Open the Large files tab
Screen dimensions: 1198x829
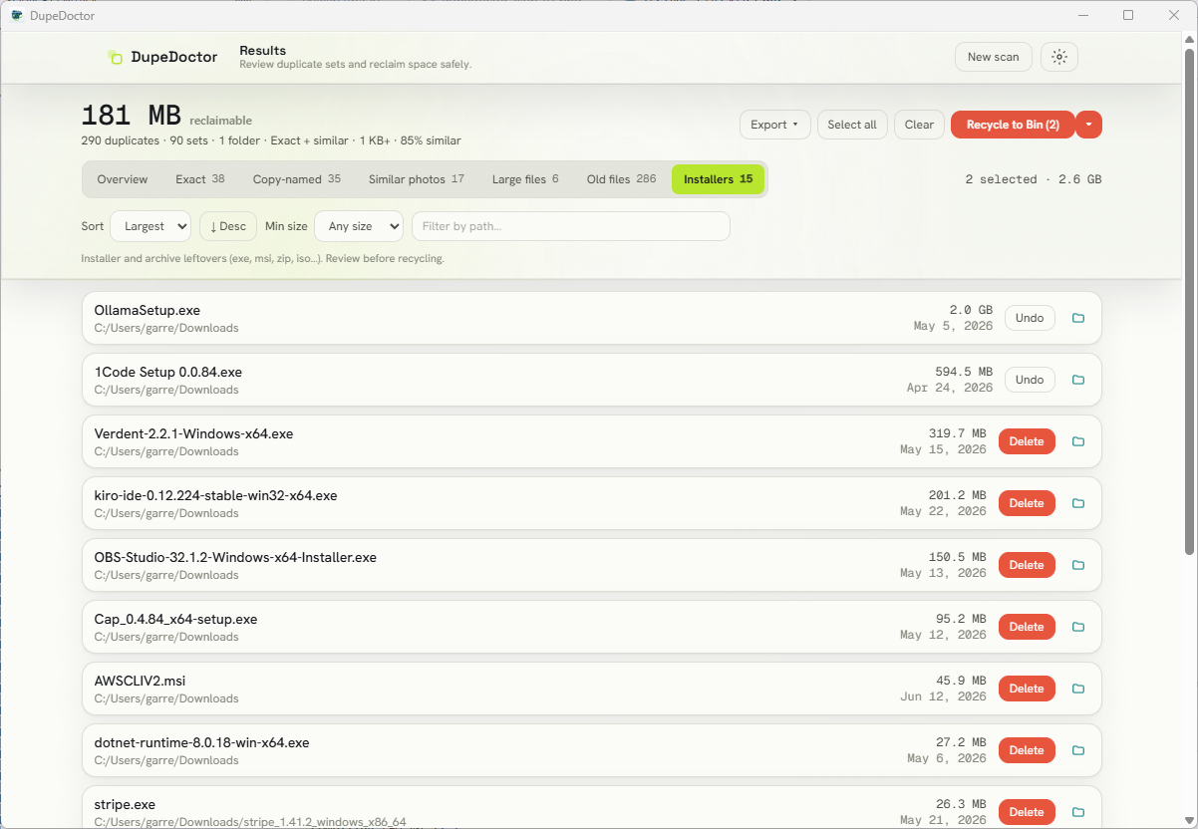point(525,179)
